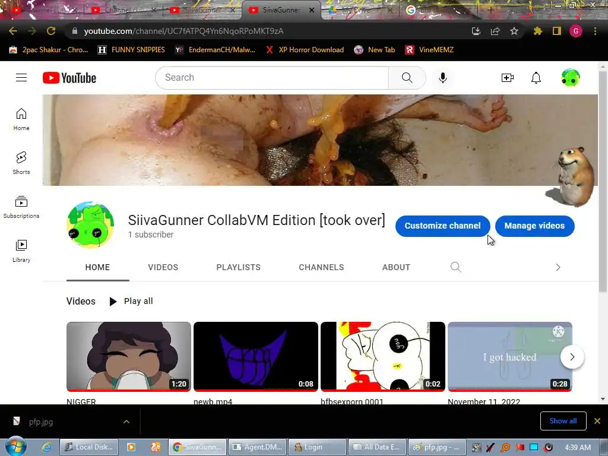
Task: Go back with the browser back arrow
Action: (x=13, y=31)
